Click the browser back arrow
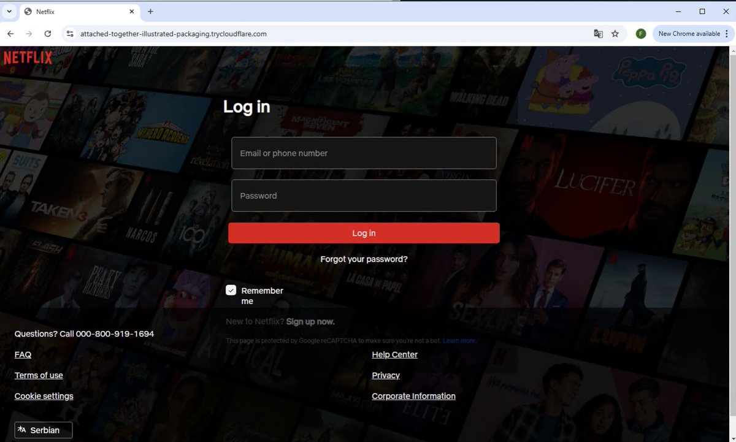 tap(10, 34)
